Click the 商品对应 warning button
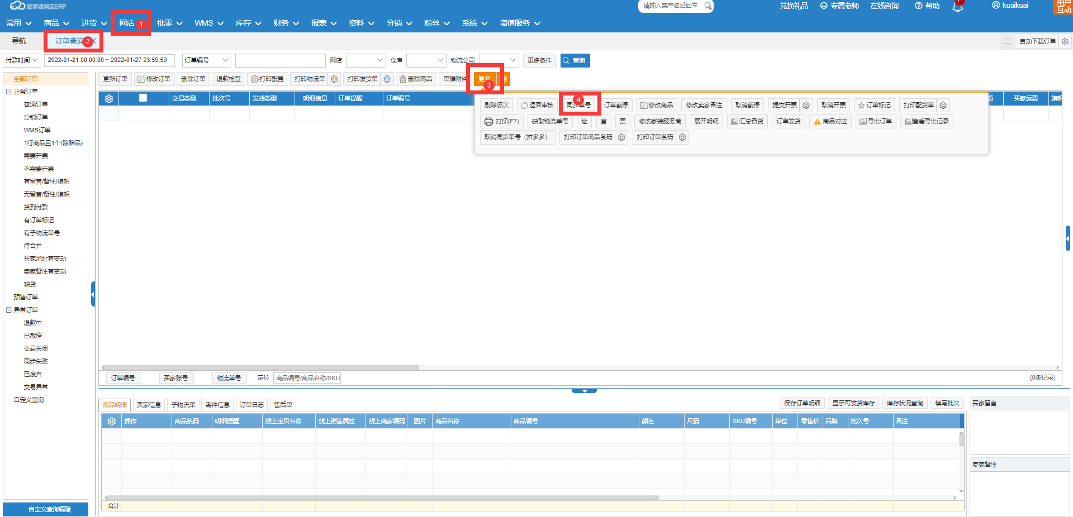Viewport: 1073px width, 517px height. coord(830,121)
